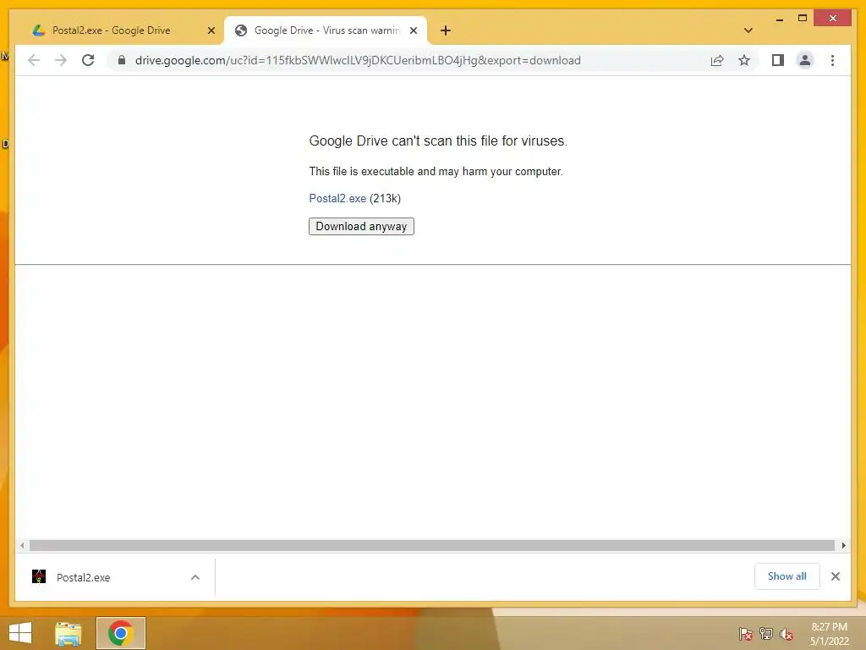
Task: Open the Chrome profile avatar
Action: click(805, 60)
